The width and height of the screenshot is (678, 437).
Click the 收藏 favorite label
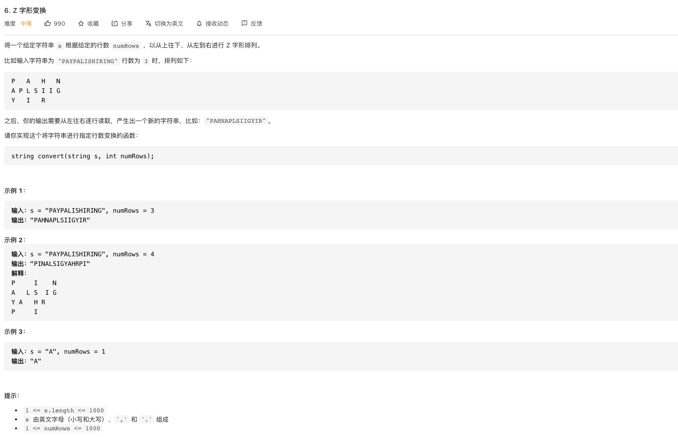pyautogui.click(x=93, y=23)
